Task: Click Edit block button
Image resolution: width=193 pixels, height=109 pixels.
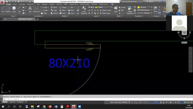Action: tap(121, 10)
